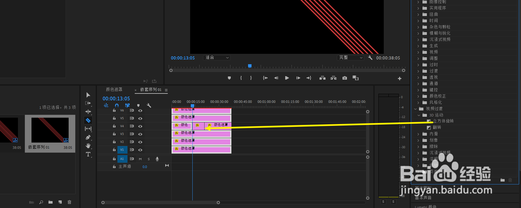Select the 翻转 transition
The width and height of the screenshot is (521, 208).
tap(437, 127)
